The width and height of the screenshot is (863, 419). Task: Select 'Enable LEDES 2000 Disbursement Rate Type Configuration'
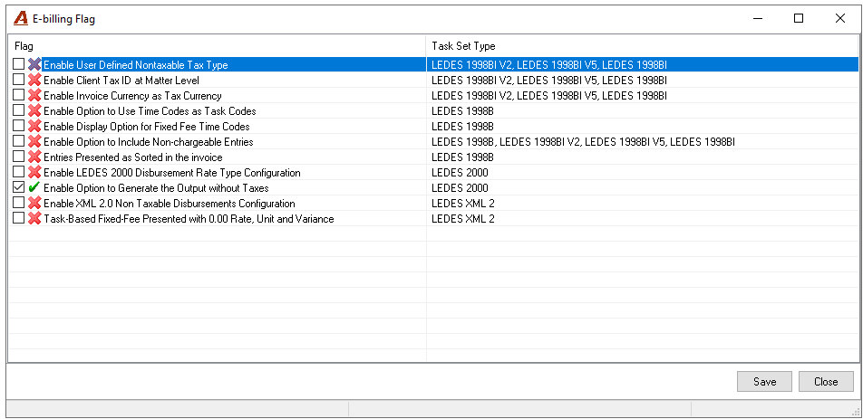172,173
